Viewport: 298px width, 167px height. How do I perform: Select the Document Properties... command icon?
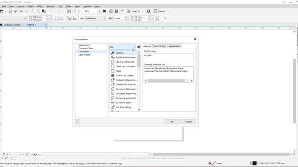[113, 94]
